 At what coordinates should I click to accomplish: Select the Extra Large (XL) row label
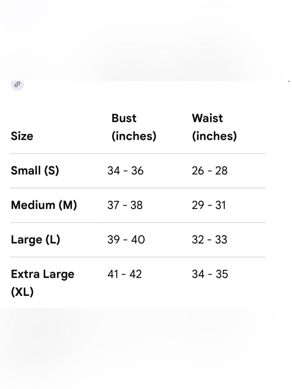coord(43,283)
